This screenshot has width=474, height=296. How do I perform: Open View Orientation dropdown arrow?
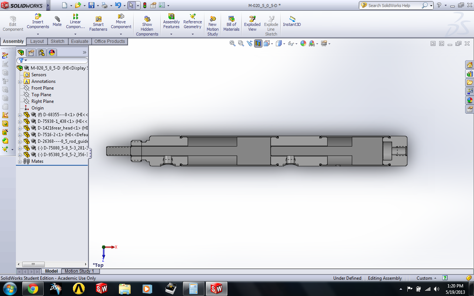tap(272, 44)
